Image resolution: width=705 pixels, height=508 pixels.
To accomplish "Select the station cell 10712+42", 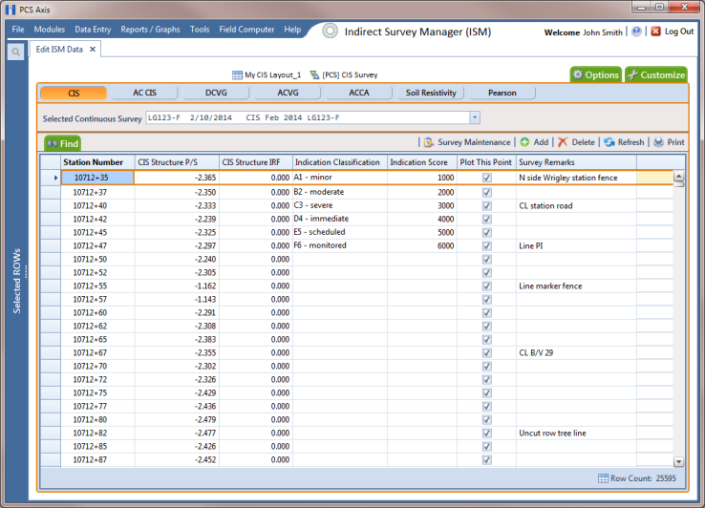I will pyautogui.click(x=97, y=220).
